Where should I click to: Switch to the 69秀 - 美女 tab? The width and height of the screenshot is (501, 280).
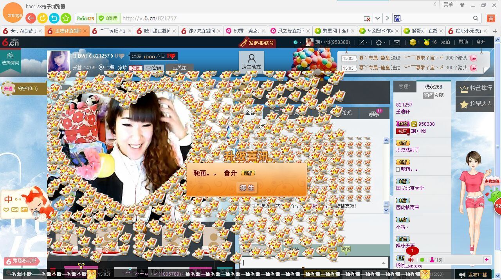click(246, 31)
